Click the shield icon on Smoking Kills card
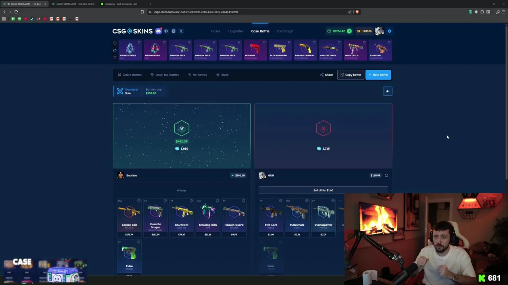Viewport: 508px width, 285px height. click(x=217, y=201)
